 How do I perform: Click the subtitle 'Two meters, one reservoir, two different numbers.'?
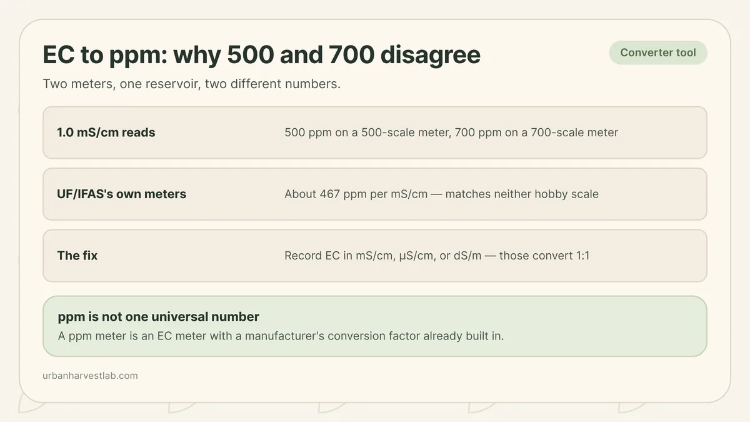192,84
